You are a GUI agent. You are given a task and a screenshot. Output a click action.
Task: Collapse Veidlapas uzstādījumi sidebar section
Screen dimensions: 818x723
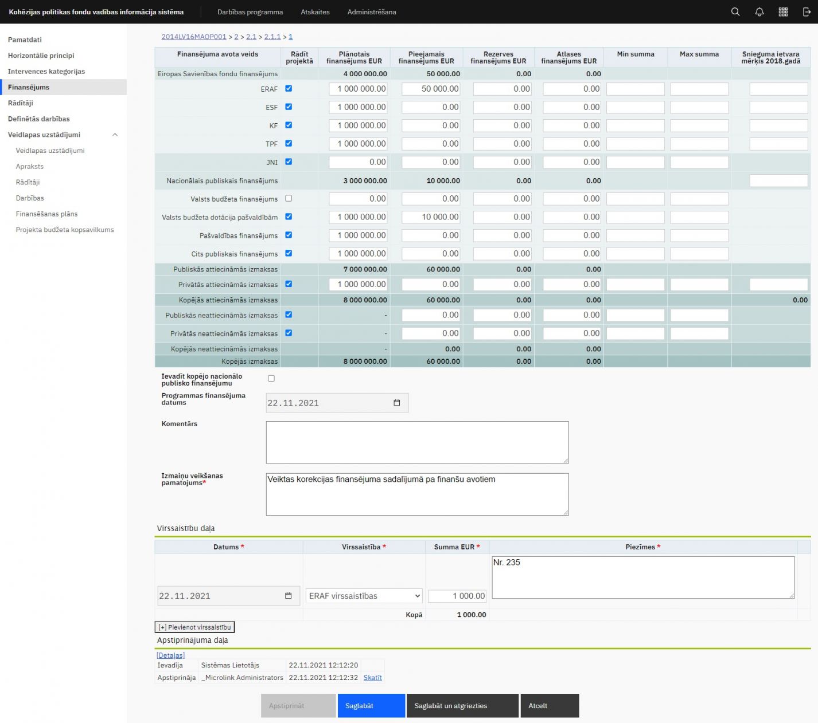[115, 135]
